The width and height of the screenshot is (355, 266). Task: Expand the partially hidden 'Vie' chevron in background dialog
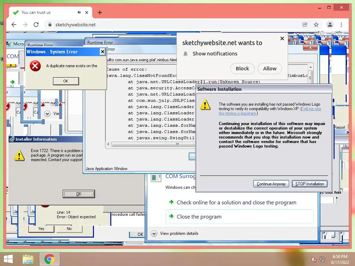[47, 114]
